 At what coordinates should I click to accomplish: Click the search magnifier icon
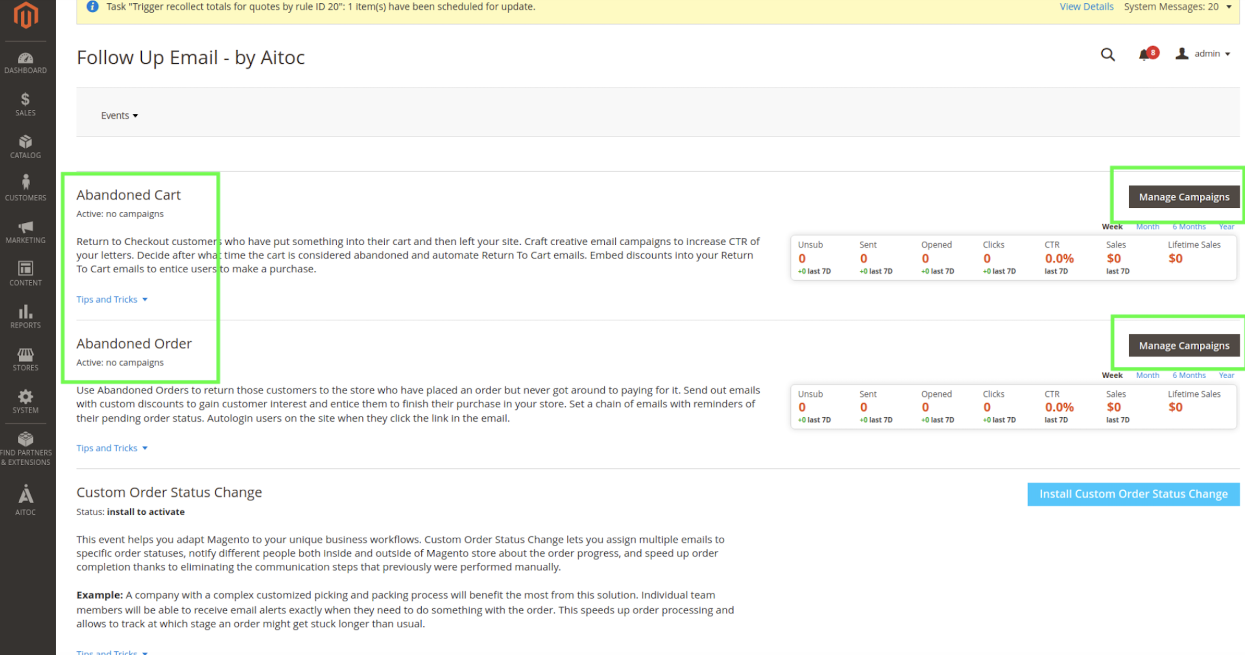[1108, 54]
